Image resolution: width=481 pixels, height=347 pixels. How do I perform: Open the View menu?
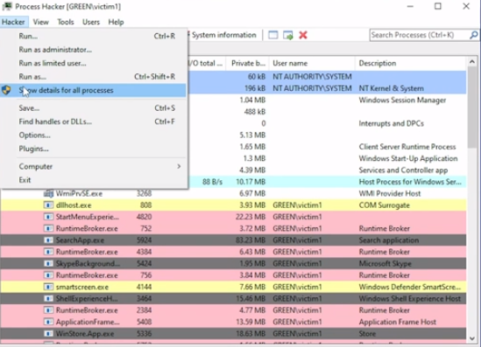[x=41, y=22]
